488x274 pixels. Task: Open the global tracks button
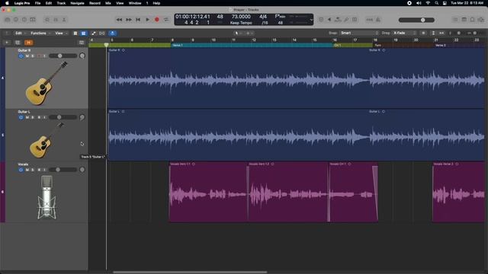point(82,43)
